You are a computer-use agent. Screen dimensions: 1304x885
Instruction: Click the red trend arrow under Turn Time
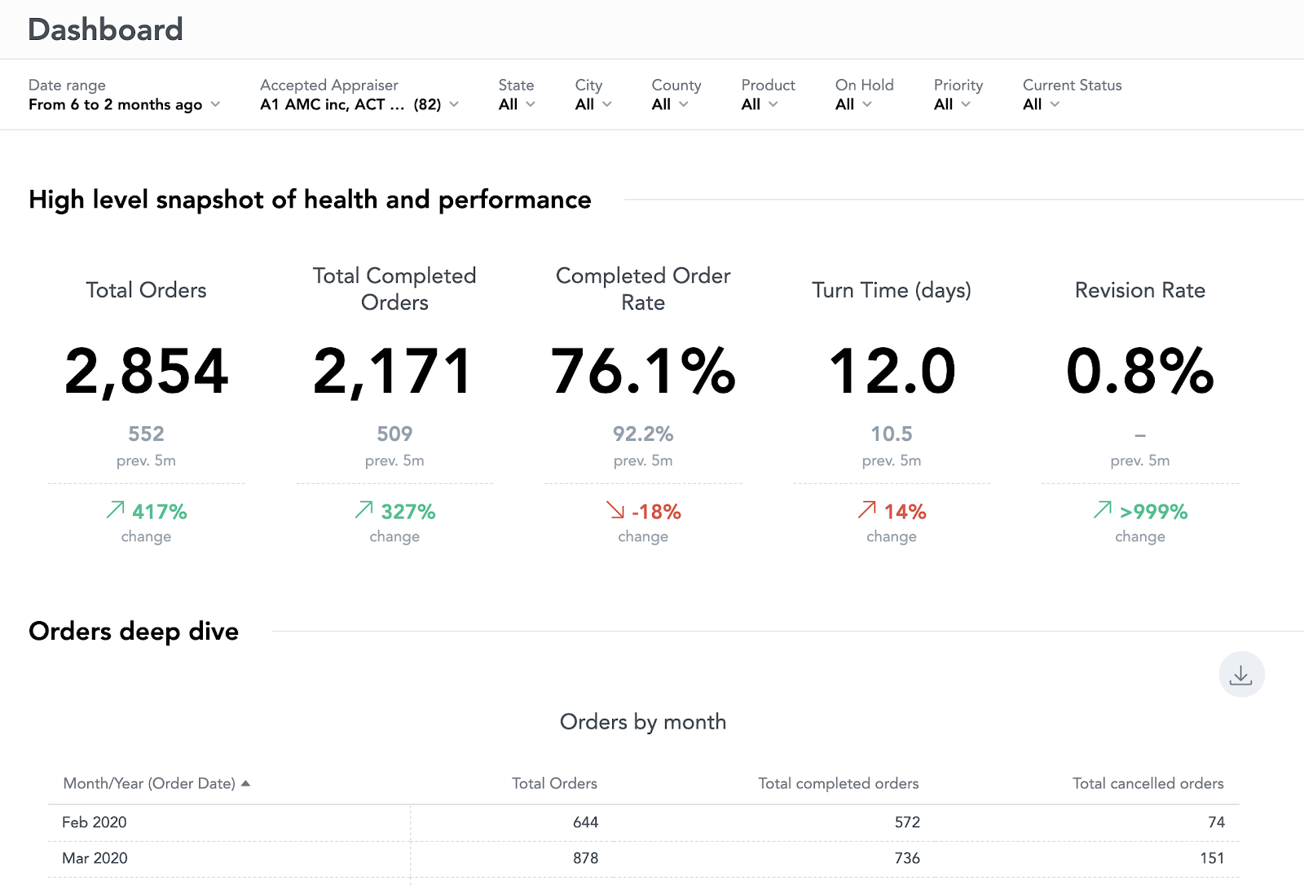tap(865, 511)
